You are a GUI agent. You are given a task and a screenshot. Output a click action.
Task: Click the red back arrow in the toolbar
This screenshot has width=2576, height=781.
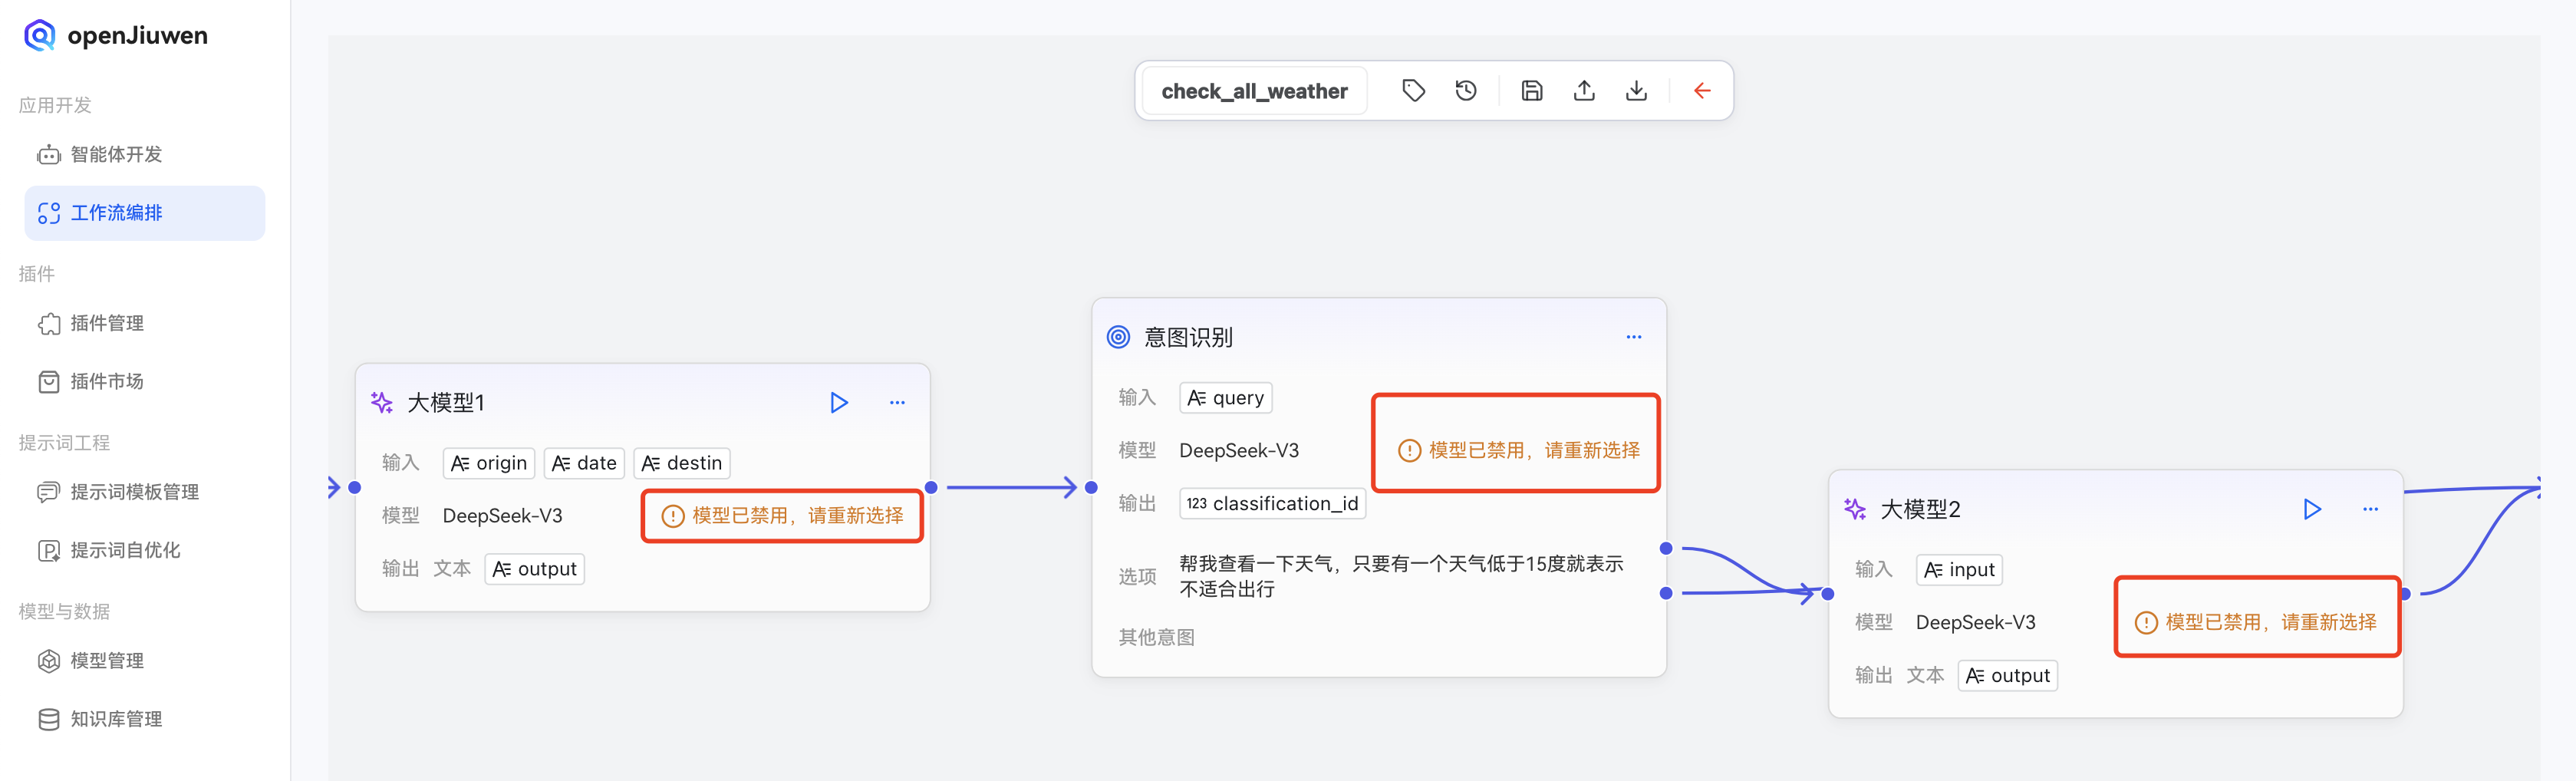(1702, 90)
